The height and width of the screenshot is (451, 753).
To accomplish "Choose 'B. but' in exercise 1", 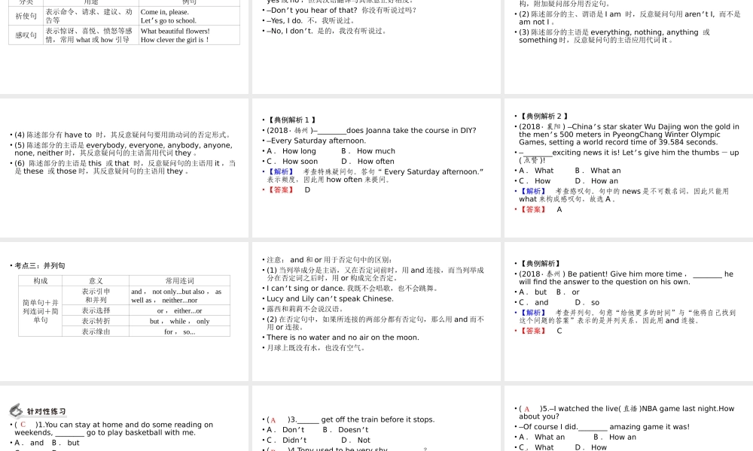I will pos(66,443).
